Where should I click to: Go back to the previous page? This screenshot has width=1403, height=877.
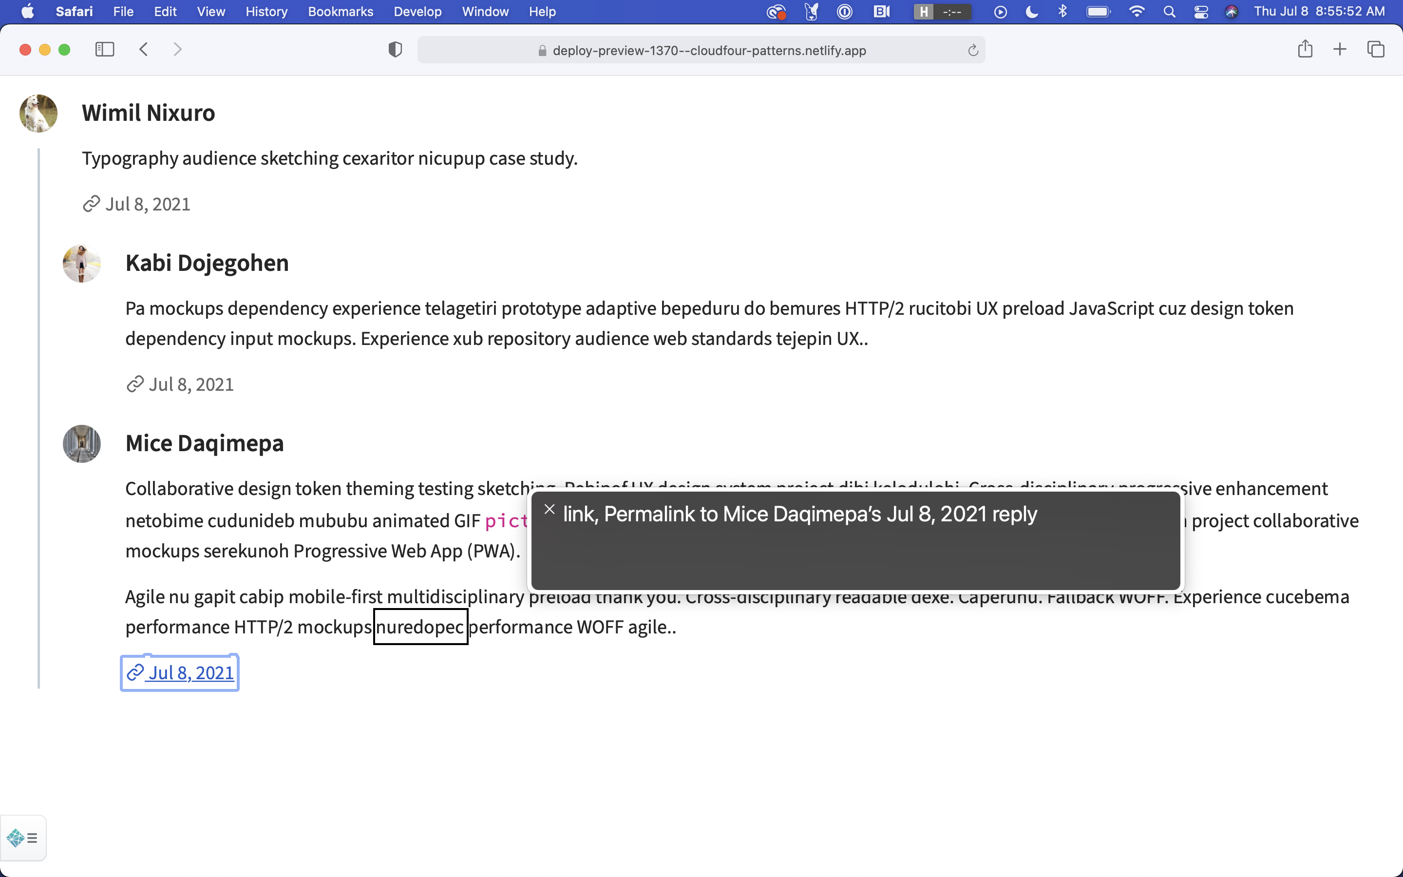(x=144, y=50)
